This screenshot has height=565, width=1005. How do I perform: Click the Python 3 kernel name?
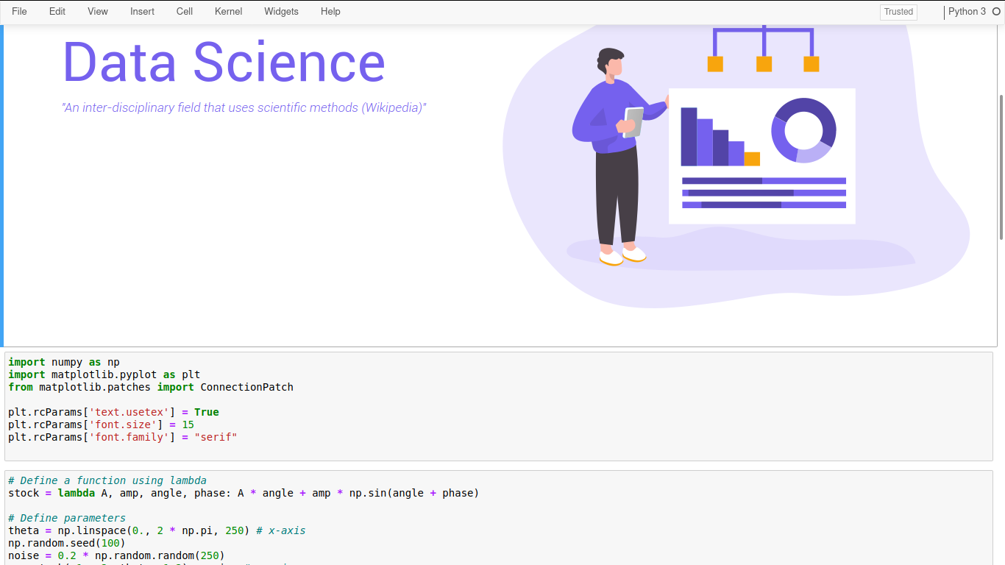point(967,12)
